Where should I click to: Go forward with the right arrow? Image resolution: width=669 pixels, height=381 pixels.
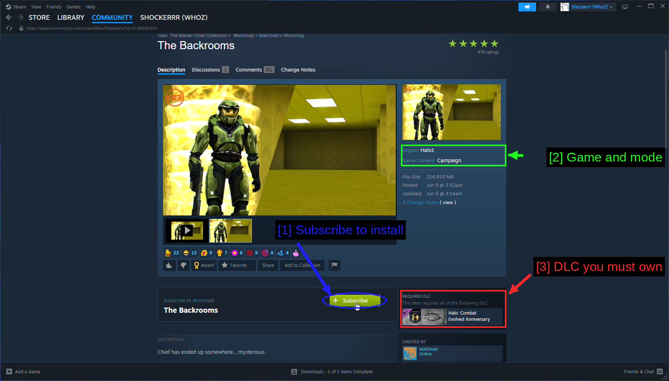point(21,17)
